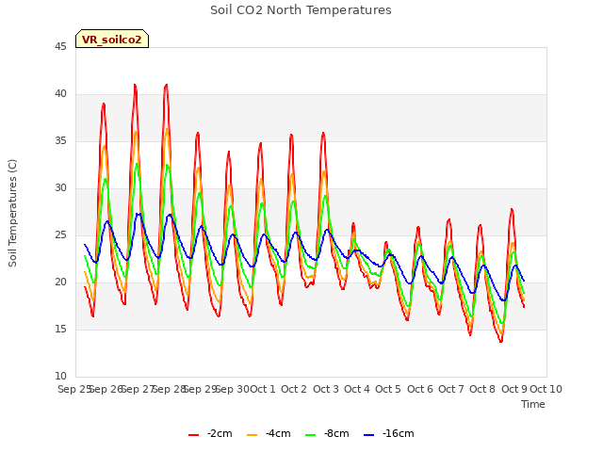Screen dimensions: 603x452
Task: Click the orange -4cm legend color marker
Action: pos(252,435)
